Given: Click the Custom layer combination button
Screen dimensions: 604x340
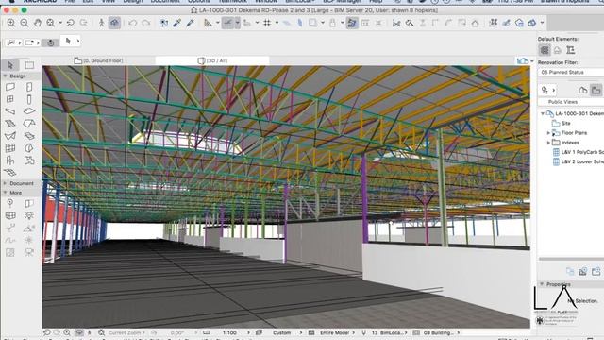Looking at the screenshot, I should (x=281, y=332).
